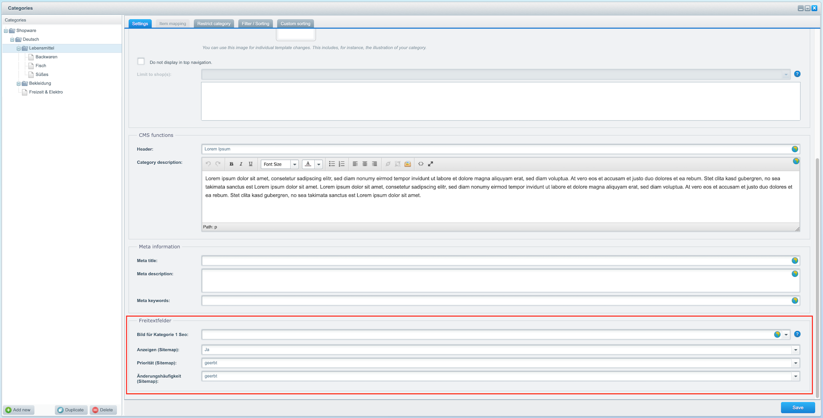Open the text color picker arrow
This screenshot has height=418, width=823.
coord(319,164)
